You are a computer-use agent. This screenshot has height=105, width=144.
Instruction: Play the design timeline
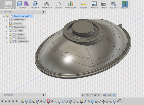point(13,101)
